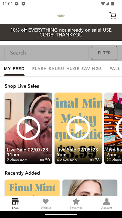Image resolution: width=122 pixels, height=218 pixels.
Task: Open the Account profile tab
Action: (107, 204)
